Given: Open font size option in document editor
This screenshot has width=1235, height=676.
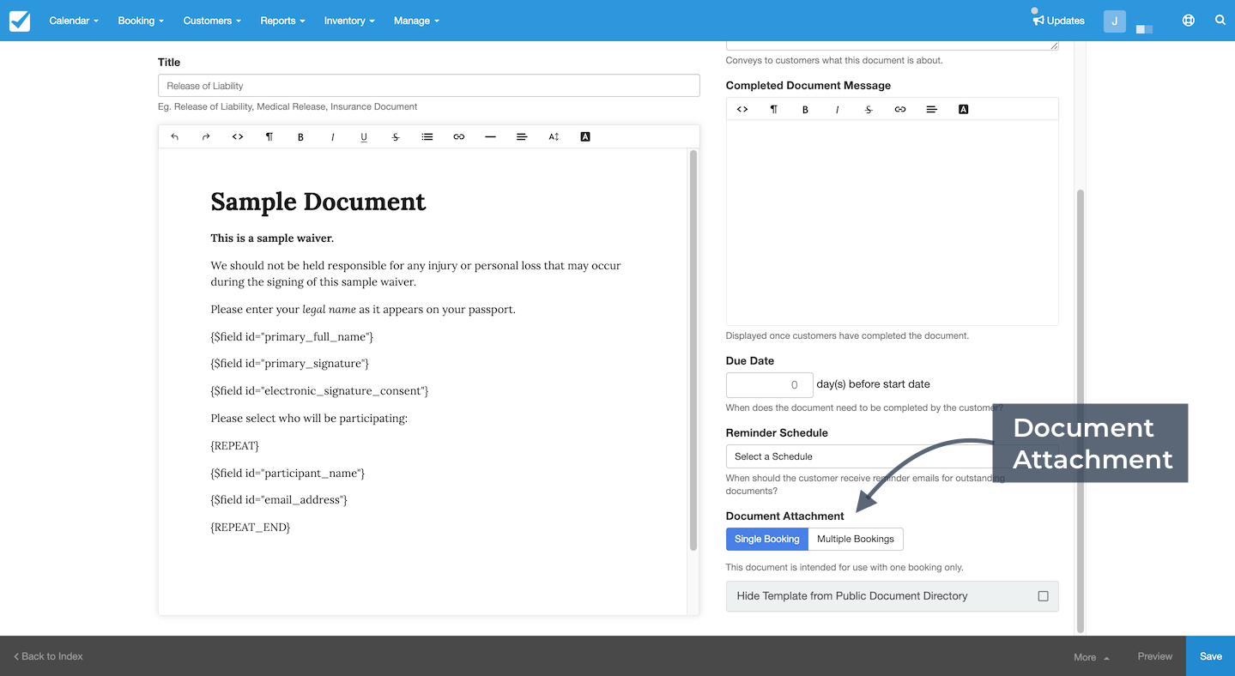Looking at the screenshot, I should [x=554, y=137].
